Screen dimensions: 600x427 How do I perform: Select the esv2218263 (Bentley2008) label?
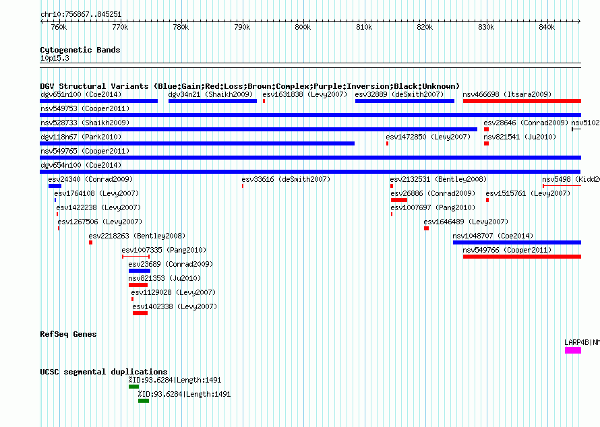(x=137, y=236)
